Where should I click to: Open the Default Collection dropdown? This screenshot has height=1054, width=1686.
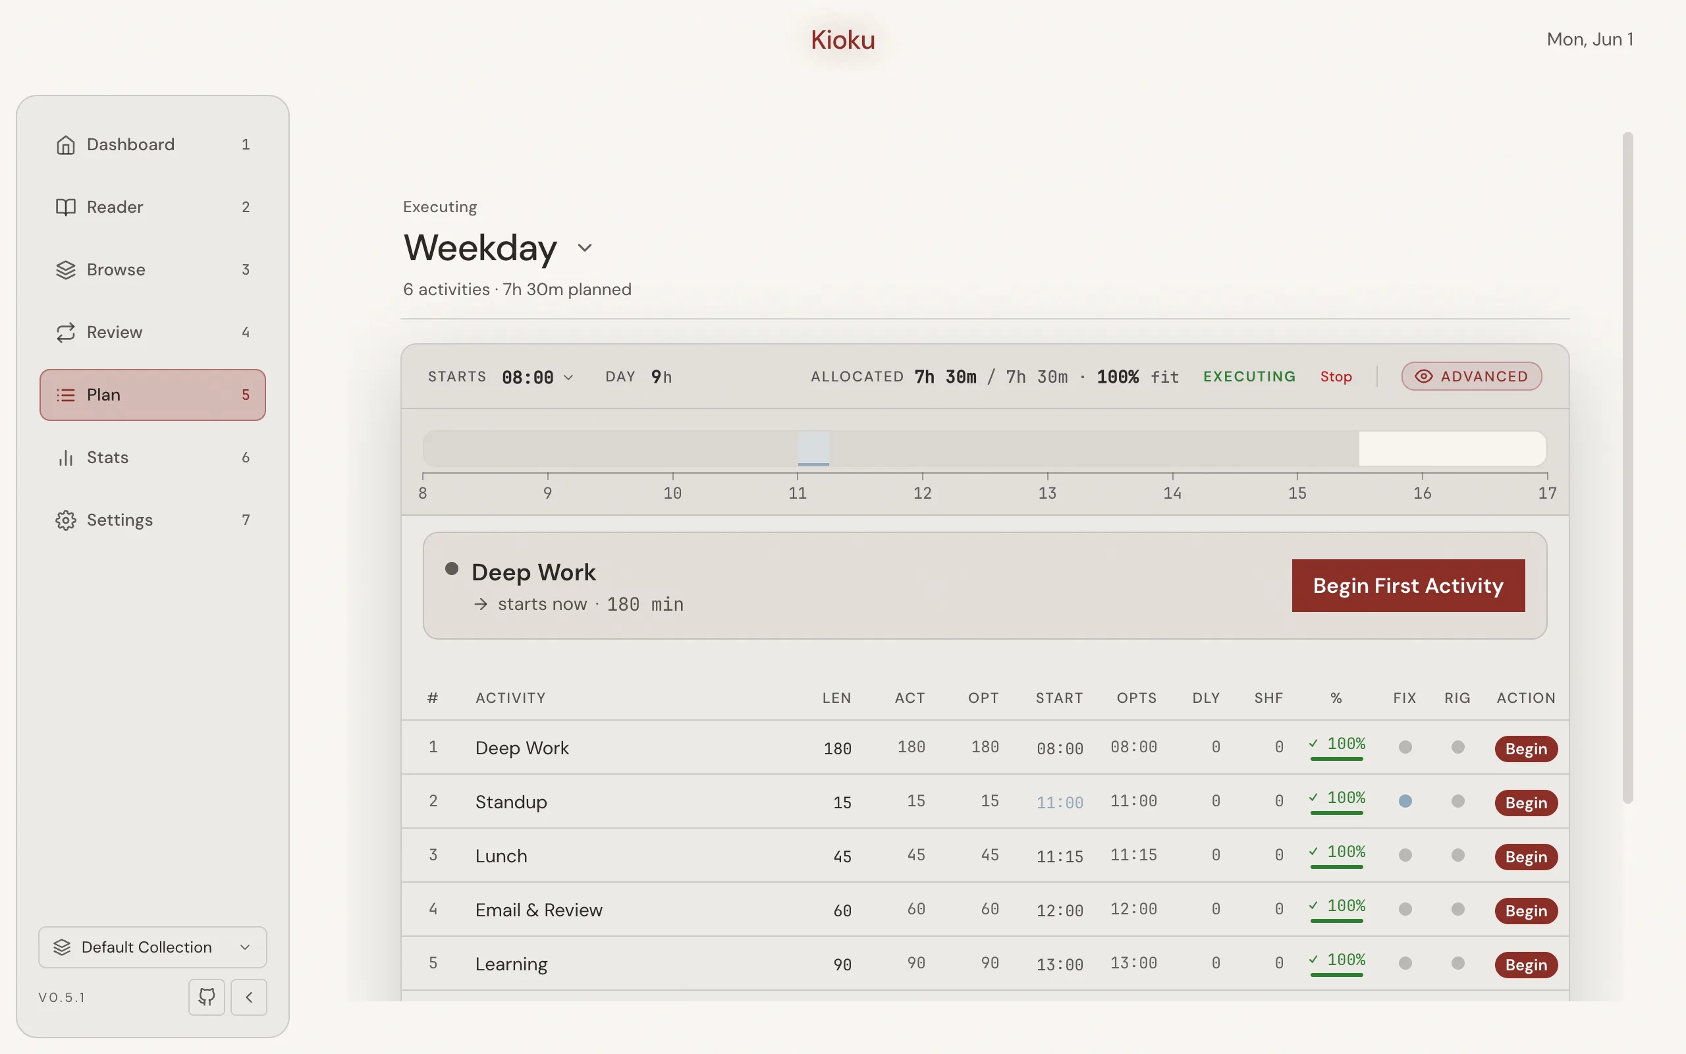153,947
